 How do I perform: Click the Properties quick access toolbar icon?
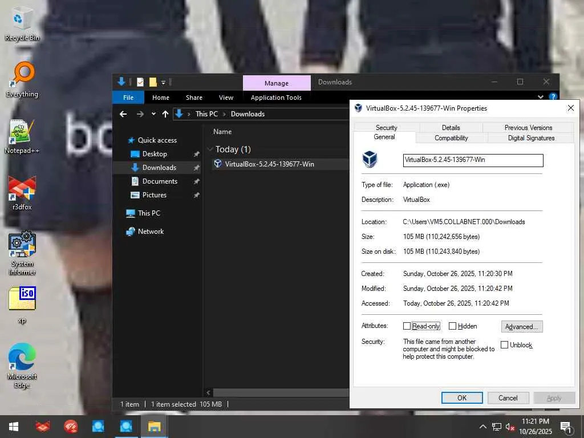coord(140,82)
